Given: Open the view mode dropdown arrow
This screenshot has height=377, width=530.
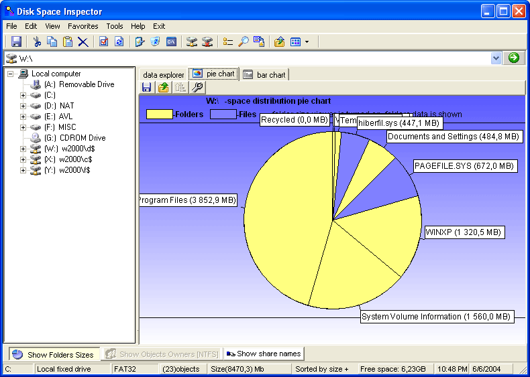Looking at the screenshot, I should [307, 42].
